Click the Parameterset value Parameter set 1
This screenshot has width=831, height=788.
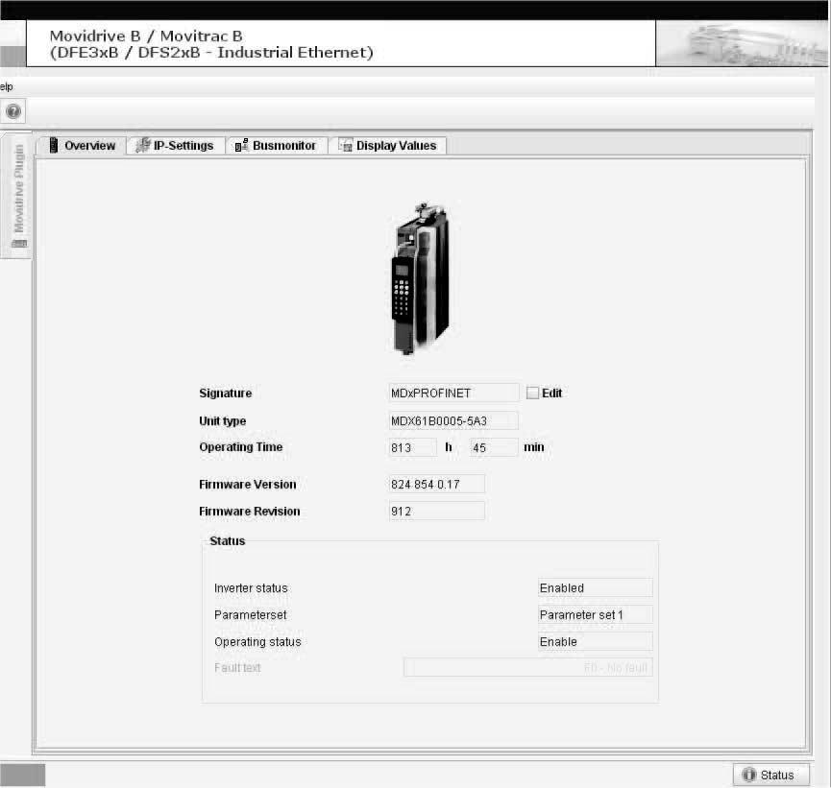[596, 615]
